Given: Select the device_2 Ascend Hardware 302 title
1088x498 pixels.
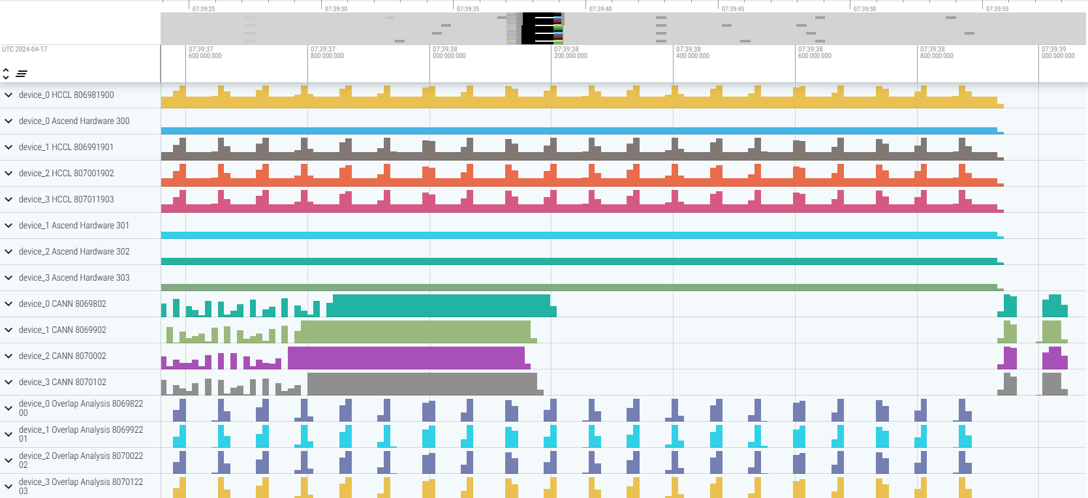Looking at the screenshot, I should [x=74, y=252].
